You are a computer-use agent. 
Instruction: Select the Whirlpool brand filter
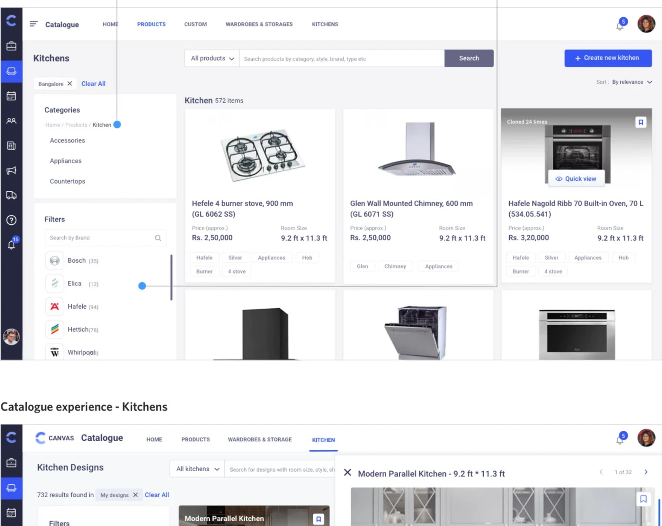click(x=72, y=352)
